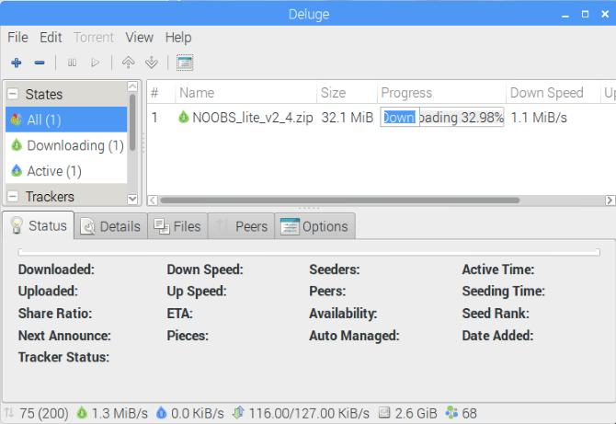Click the NOOBS_lite torrent progress bar

(x=441, y=118)
